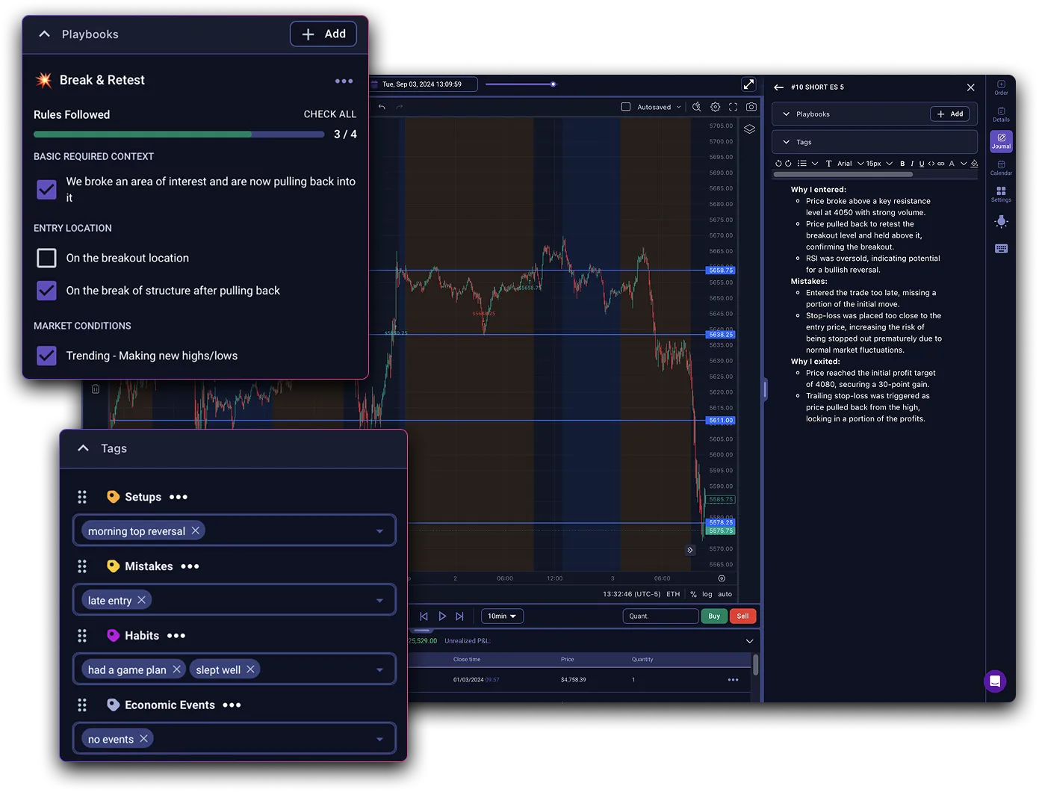Expand Tags section in journal side panel

pos(786,142)
